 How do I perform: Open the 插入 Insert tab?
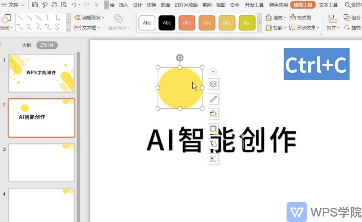tap(123, 5)
